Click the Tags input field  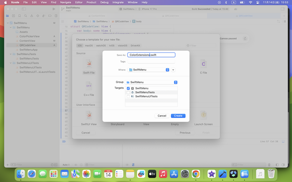pos(151,61)
